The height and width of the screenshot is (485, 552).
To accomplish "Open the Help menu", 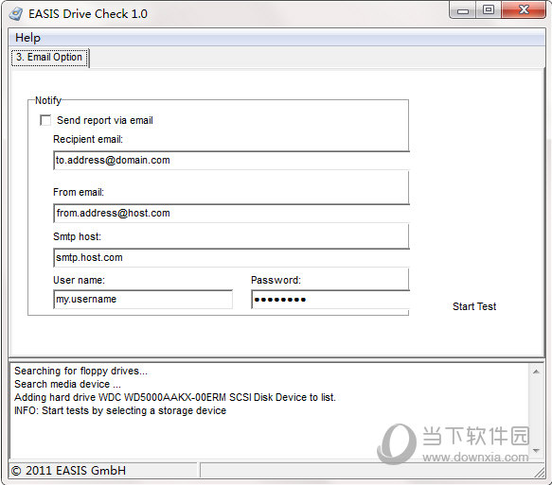I will (x=27, y=38).
